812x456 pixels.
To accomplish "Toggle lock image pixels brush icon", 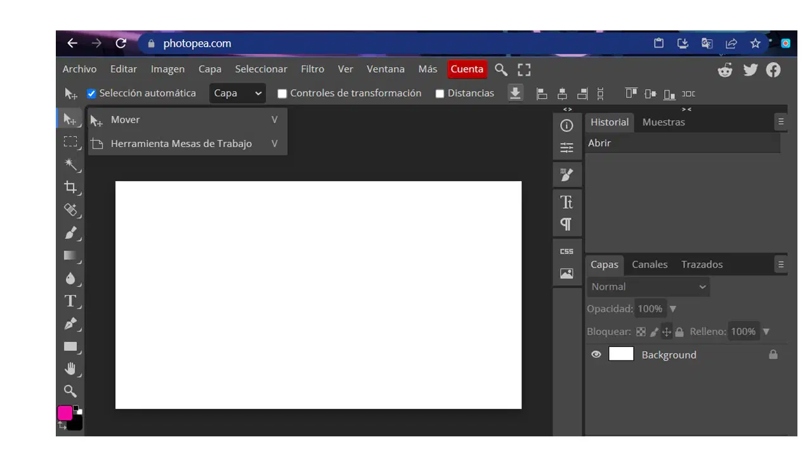I will pos(654,332).
